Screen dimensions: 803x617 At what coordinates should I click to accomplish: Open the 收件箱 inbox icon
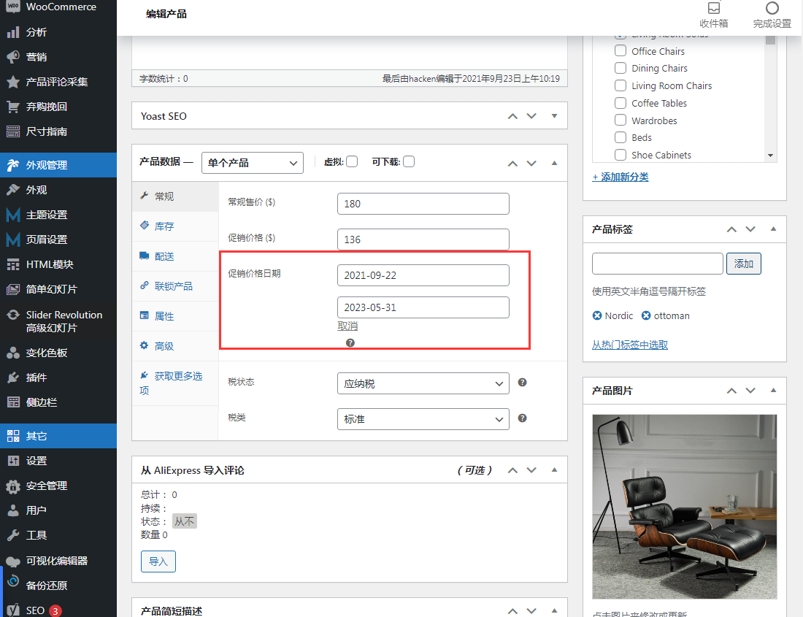point(714,8)
